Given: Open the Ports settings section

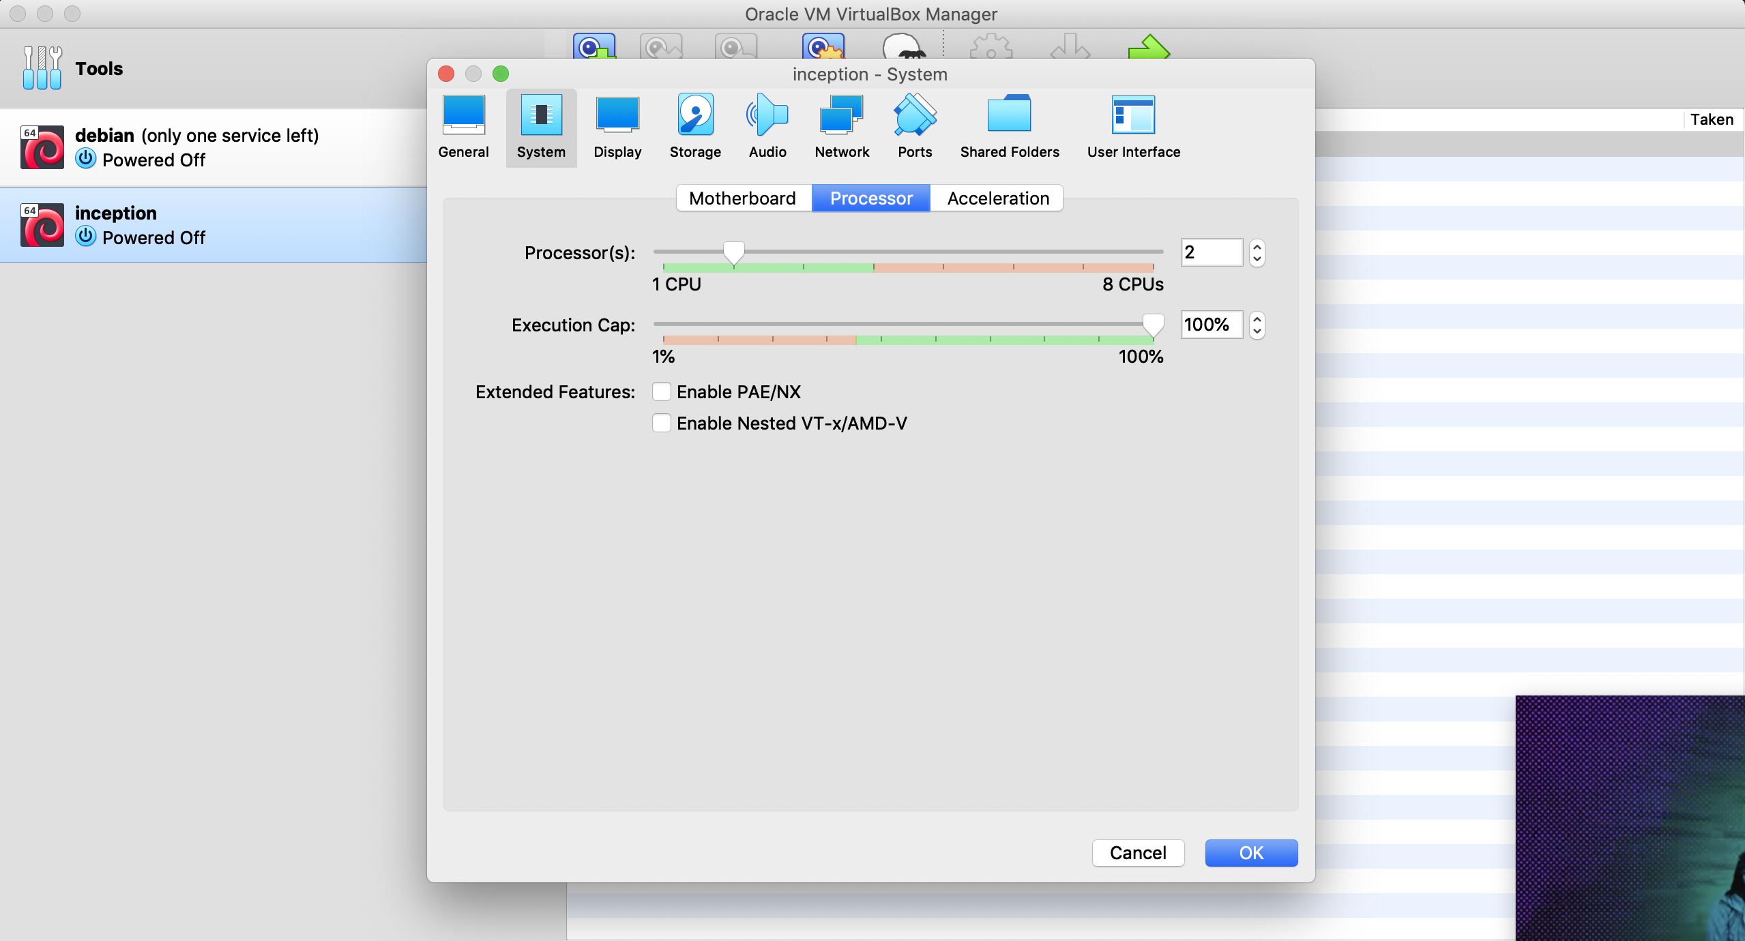Looking at the screenshot, I should tap(915, 128).
